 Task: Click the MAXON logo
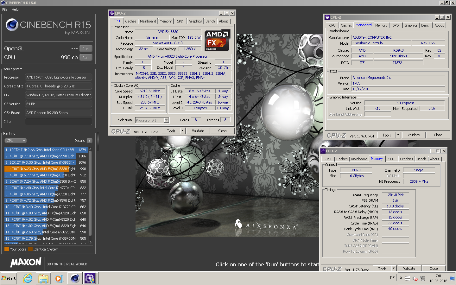26,263
